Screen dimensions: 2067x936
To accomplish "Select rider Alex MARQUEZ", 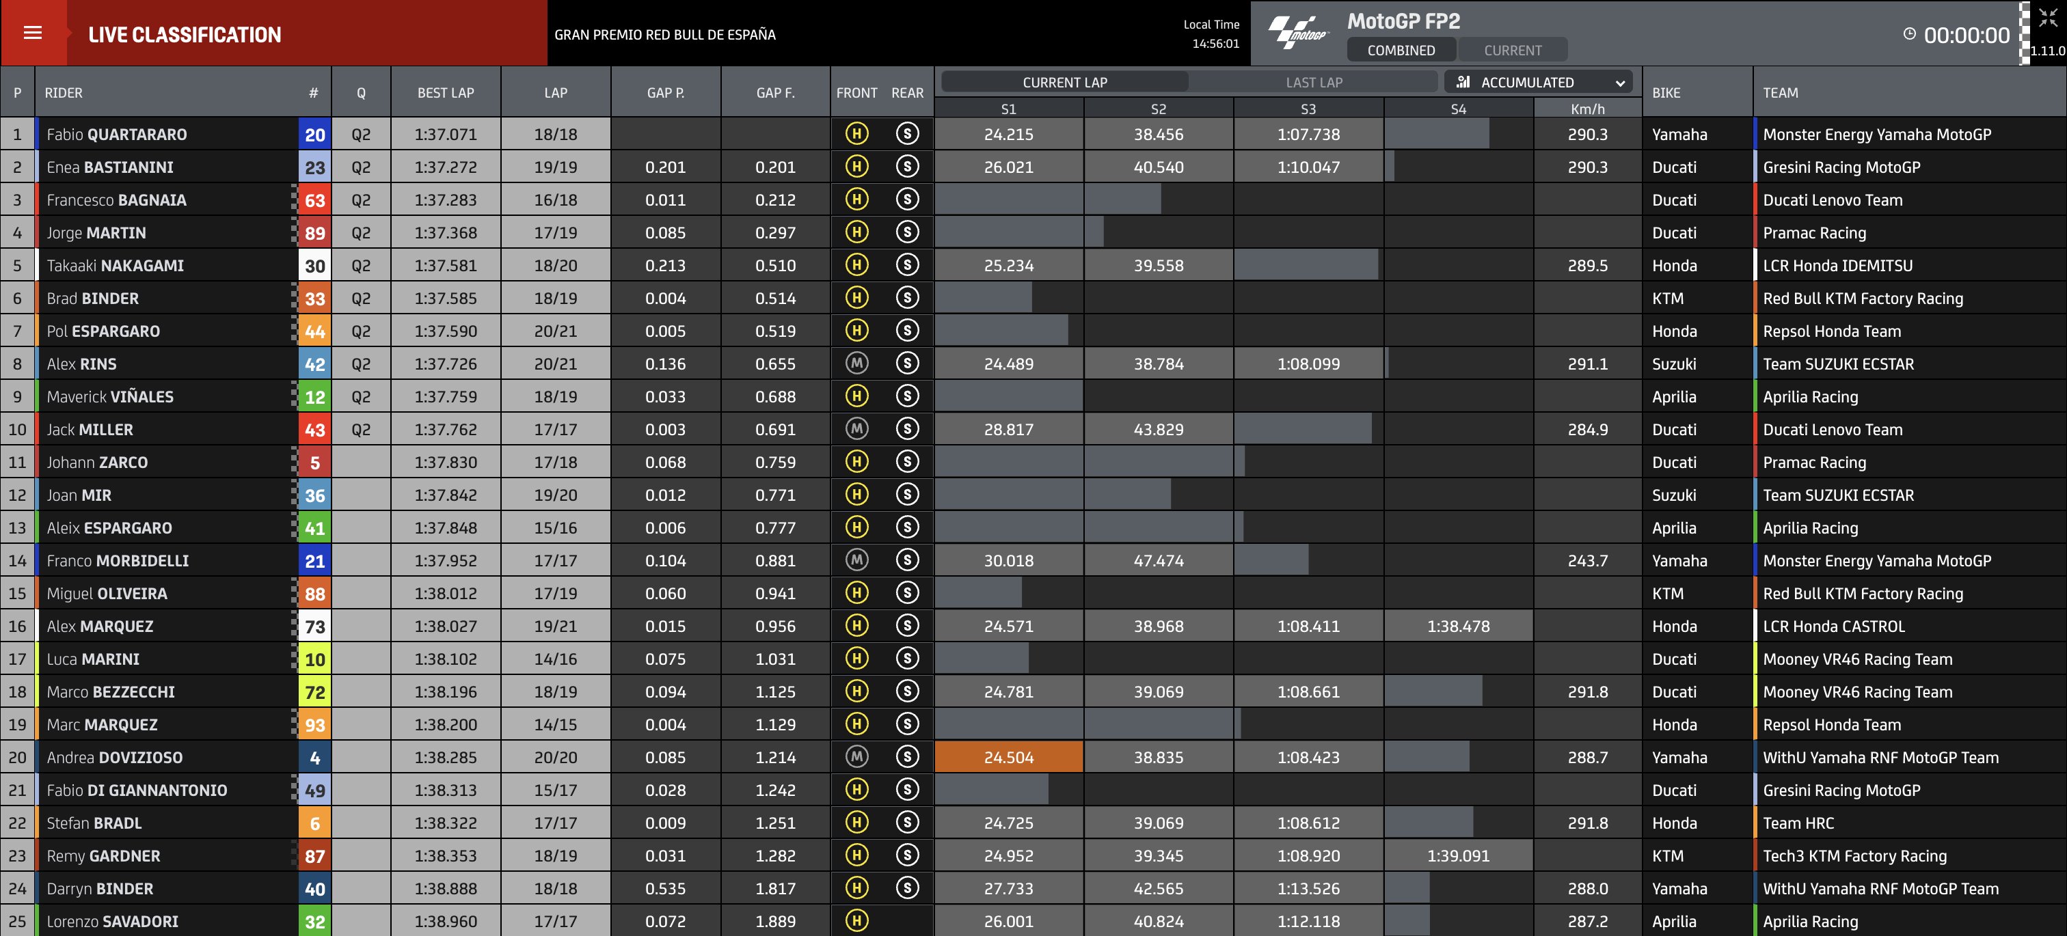I will tap(100, 626).
